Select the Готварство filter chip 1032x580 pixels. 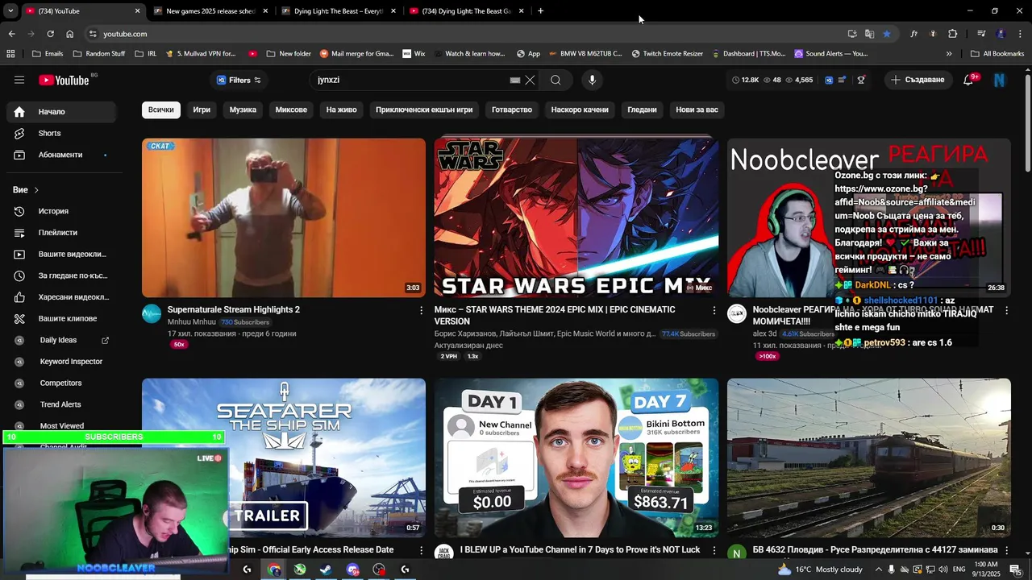tap(512, 110)
